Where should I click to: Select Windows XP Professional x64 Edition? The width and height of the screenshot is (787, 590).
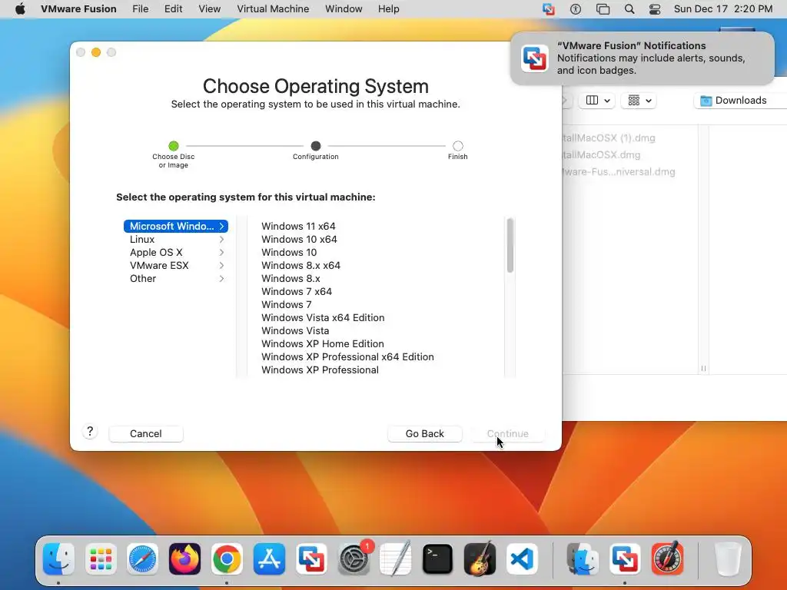(x=347, y=356)
